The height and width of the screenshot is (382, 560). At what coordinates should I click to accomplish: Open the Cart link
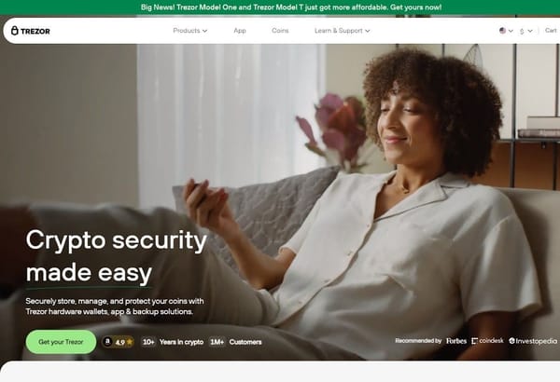(551, 31)
